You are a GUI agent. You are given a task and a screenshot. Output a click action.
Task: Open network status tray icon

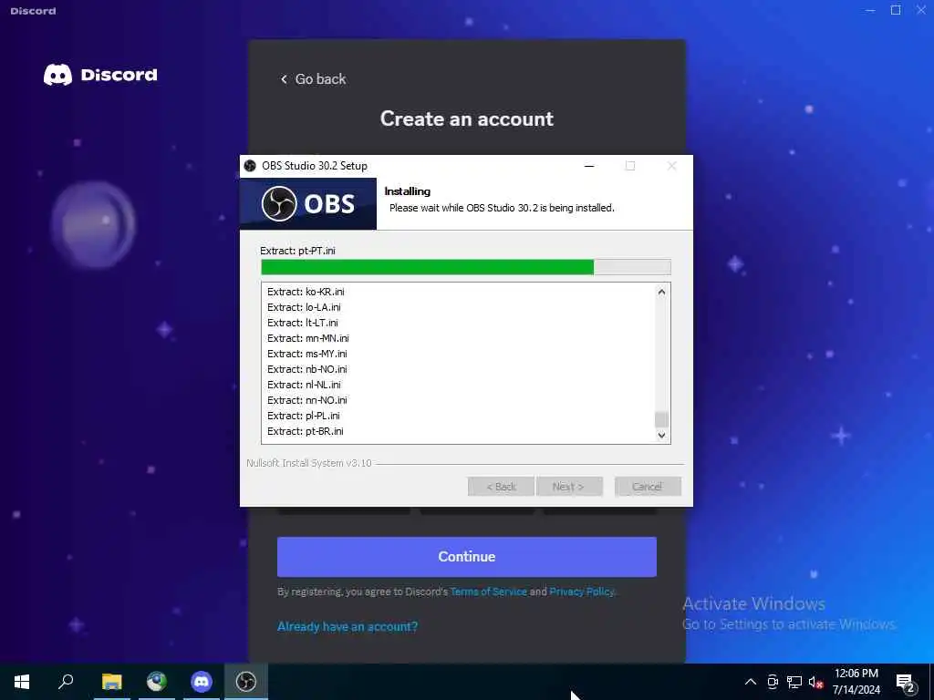pyautogui.click(x=794, y=682)
